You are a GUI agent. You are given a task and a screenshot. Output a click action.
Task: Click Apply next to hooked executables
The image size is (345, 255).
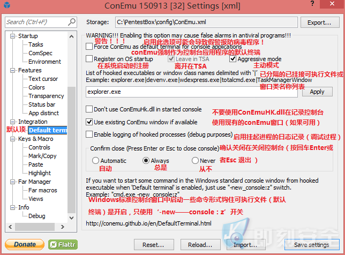tap(317, 92)
